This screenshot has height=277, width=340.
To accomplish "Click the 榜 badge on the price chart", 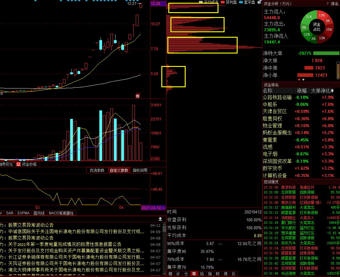I will pyautogui.click(x=137, y=96).
